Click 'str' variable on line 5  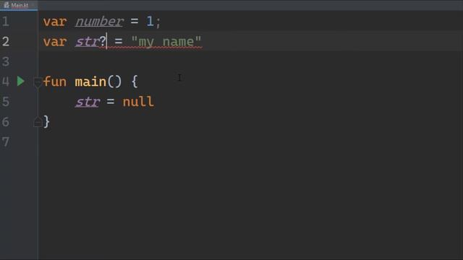tap(88, 102)
